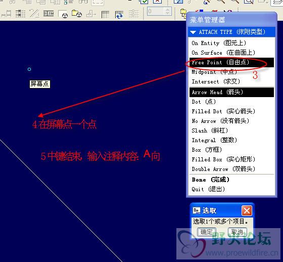
Task: Click the insert table grid icon
Action: coord(105,14)
